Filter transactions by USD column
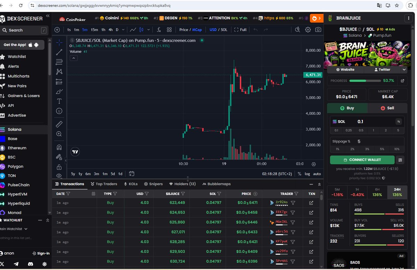Image resolution: width=417 pixels, height=270 pixels. pos(147,194)
